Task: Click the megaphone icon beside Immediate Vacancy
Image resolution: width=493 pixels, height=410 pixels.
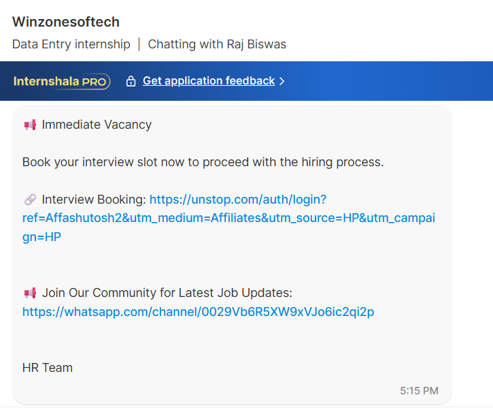Action: [x=30, y=125]
